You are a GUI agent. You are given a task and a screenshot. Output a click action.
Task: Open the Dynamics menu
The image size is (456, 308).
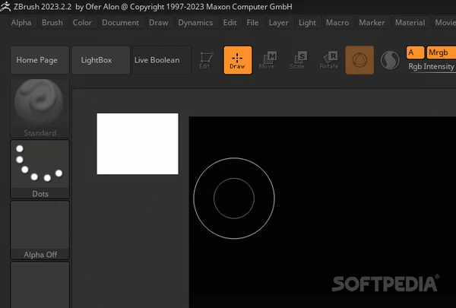click(195, 23)
